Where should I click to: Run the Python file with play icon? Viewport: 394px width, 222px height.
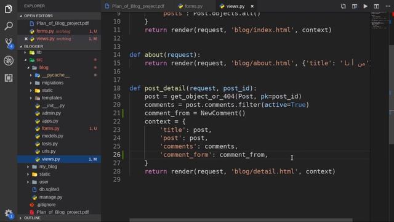pyautogui.click(x=365, y=6)
